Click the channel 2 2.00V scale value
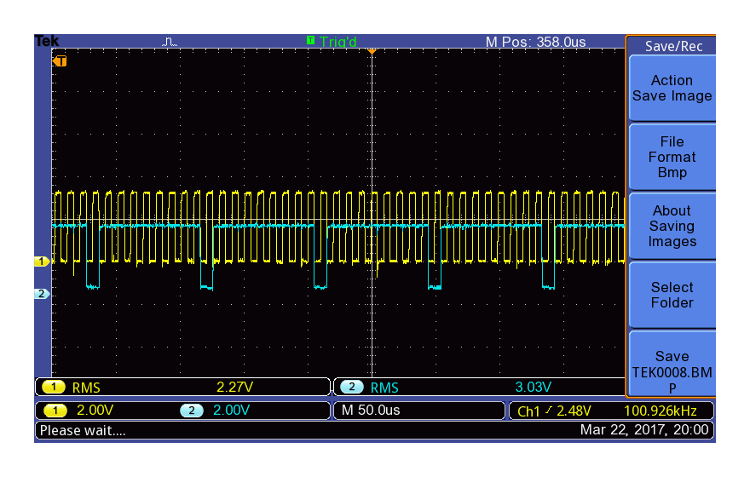This screenshot has width=750, height=477. [232, 410]
